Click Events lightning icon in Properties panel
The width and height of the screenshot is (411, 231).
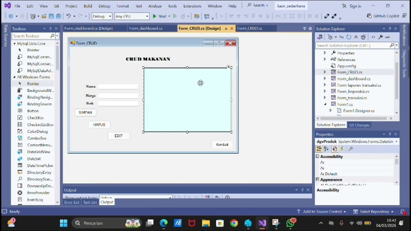pyautogui.click(x=342, y=149)
